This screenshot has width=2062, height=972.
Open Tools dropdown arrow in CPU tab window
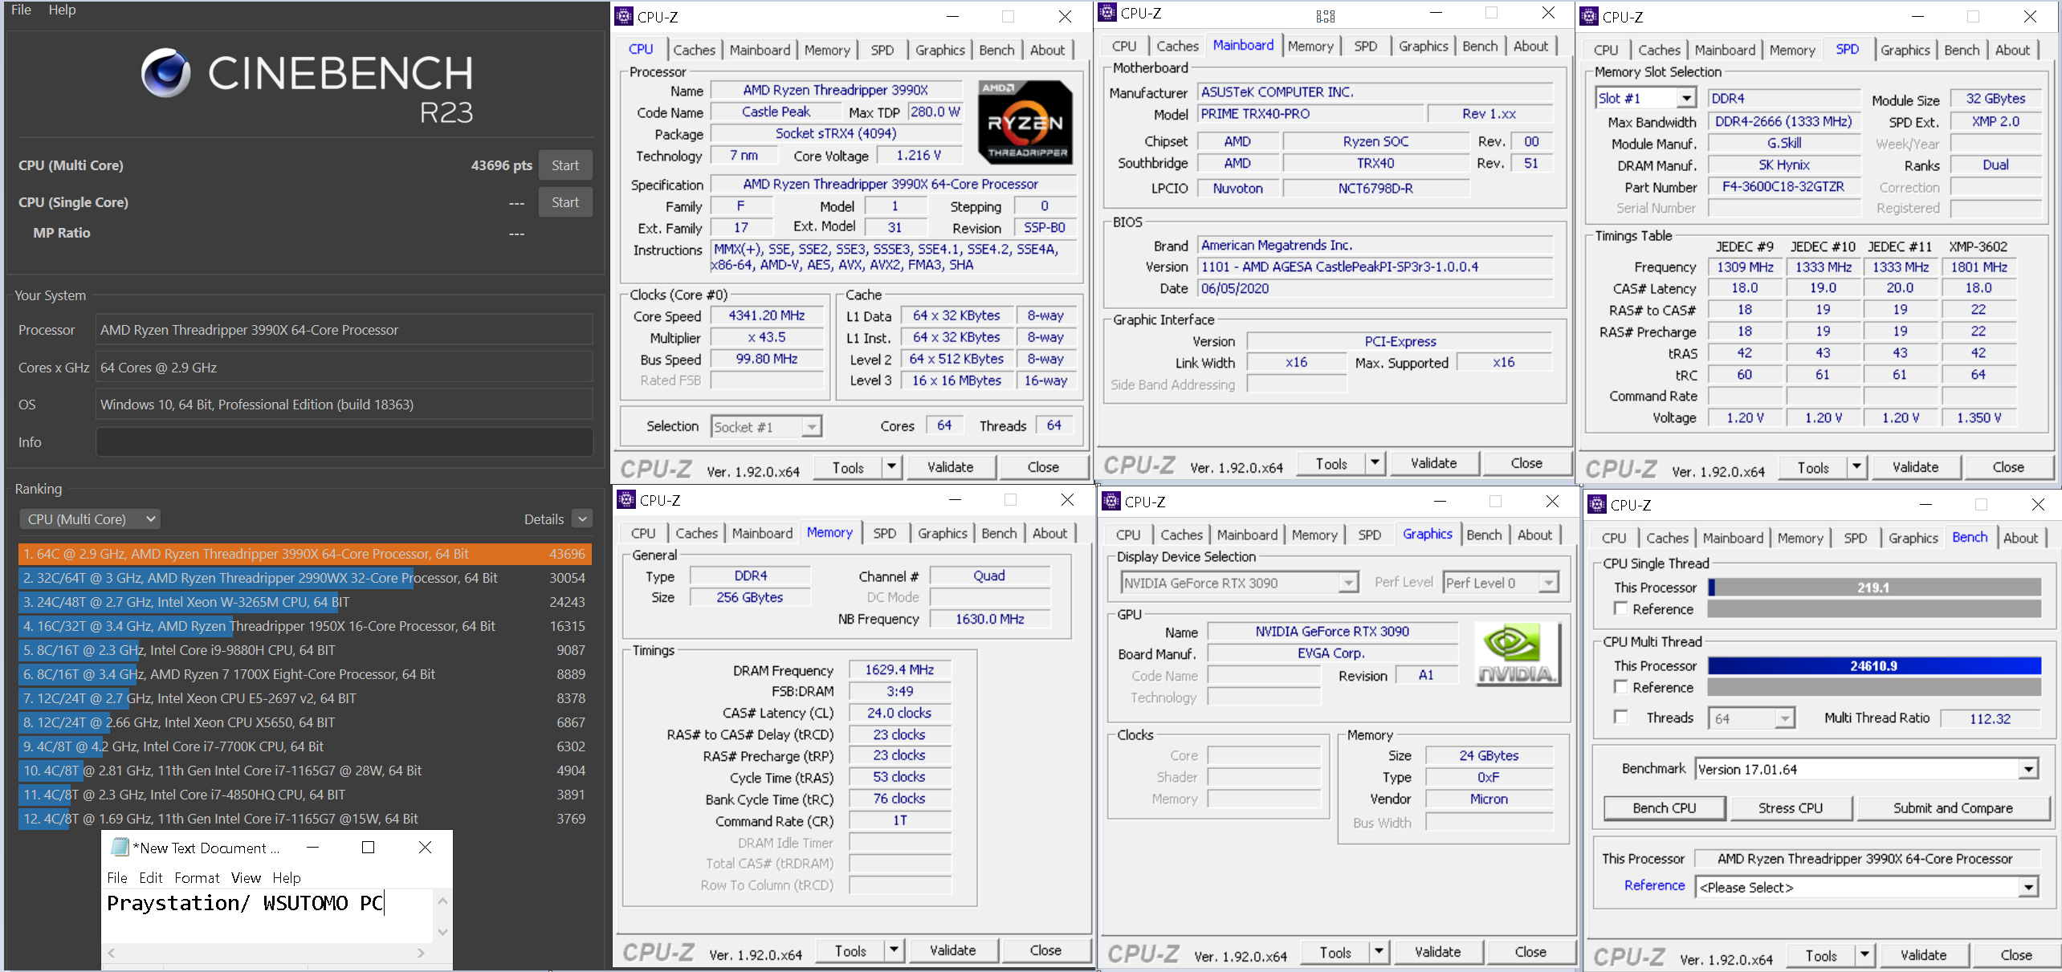coord(892,467)
